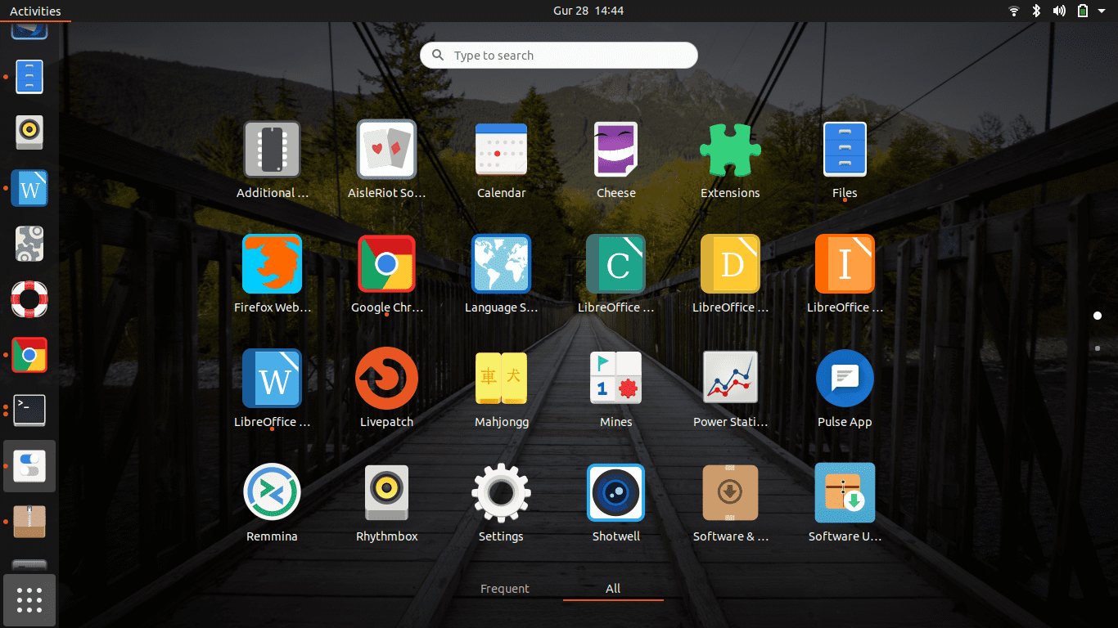1118x628 pixels.
Task: Open Files from the dock
Action: (x=29, y=77)
